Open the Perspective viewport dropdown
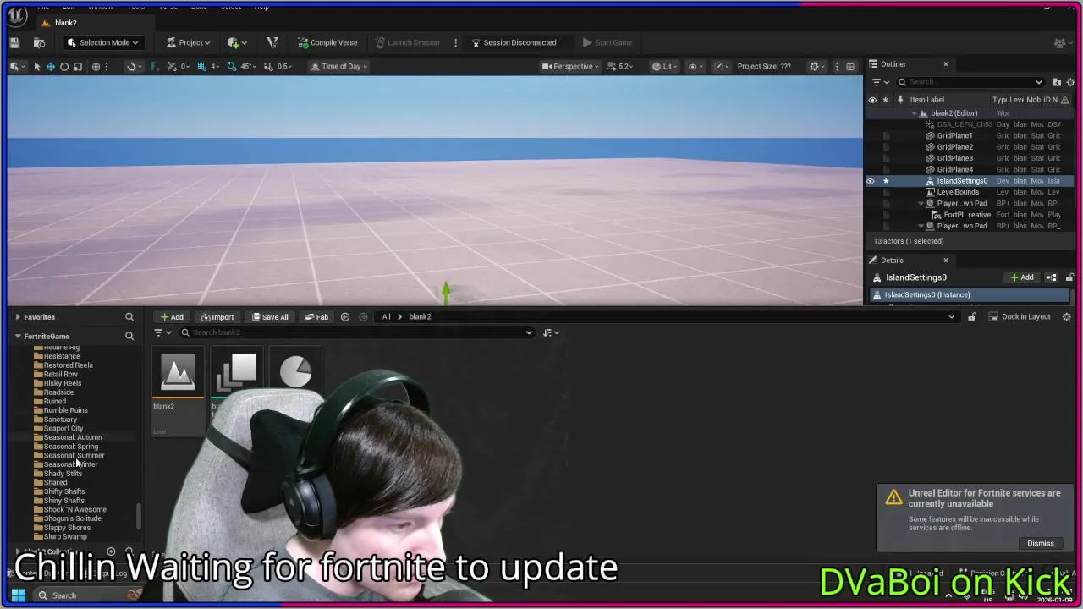 pos(570,66)
